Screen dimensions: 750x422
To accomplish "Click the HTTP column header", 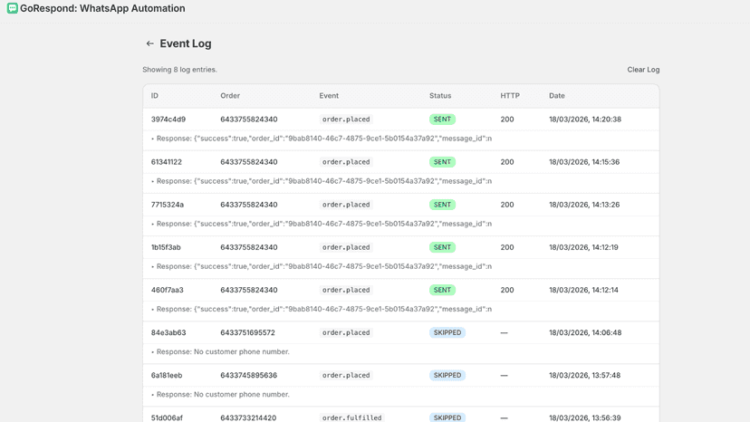I will [510, 96].
